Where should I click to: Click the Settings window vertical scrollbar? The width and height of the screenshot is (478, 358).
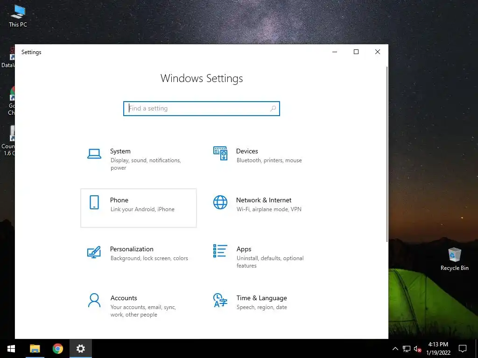(387, 154)
